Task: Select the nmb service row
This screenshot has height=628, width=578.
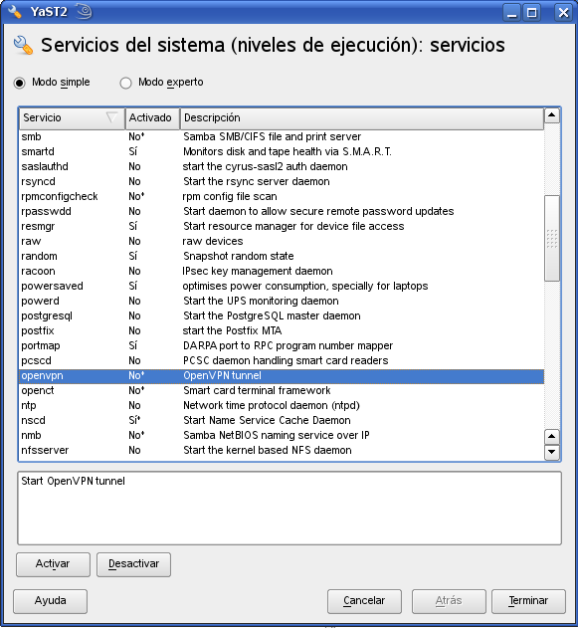Action: pyautogui.click(x=282, y=435)
